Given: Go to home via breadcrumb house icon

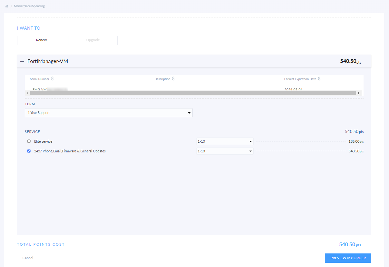Looking at the screenshot, I should [x=7, y=6].
